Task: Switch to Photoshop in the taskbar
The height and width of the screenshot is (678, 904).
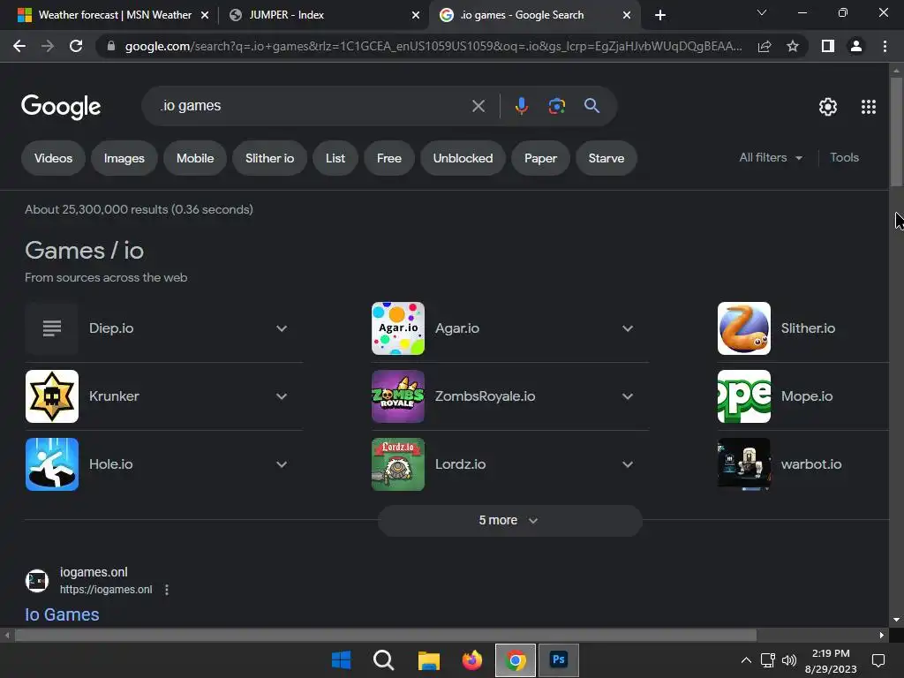Action: click(x=558, y=660)
